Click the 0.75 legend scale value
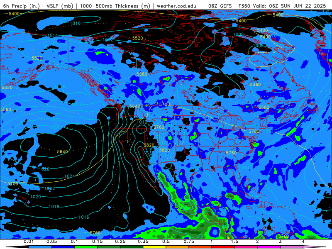332x249 pixels. 189,242
